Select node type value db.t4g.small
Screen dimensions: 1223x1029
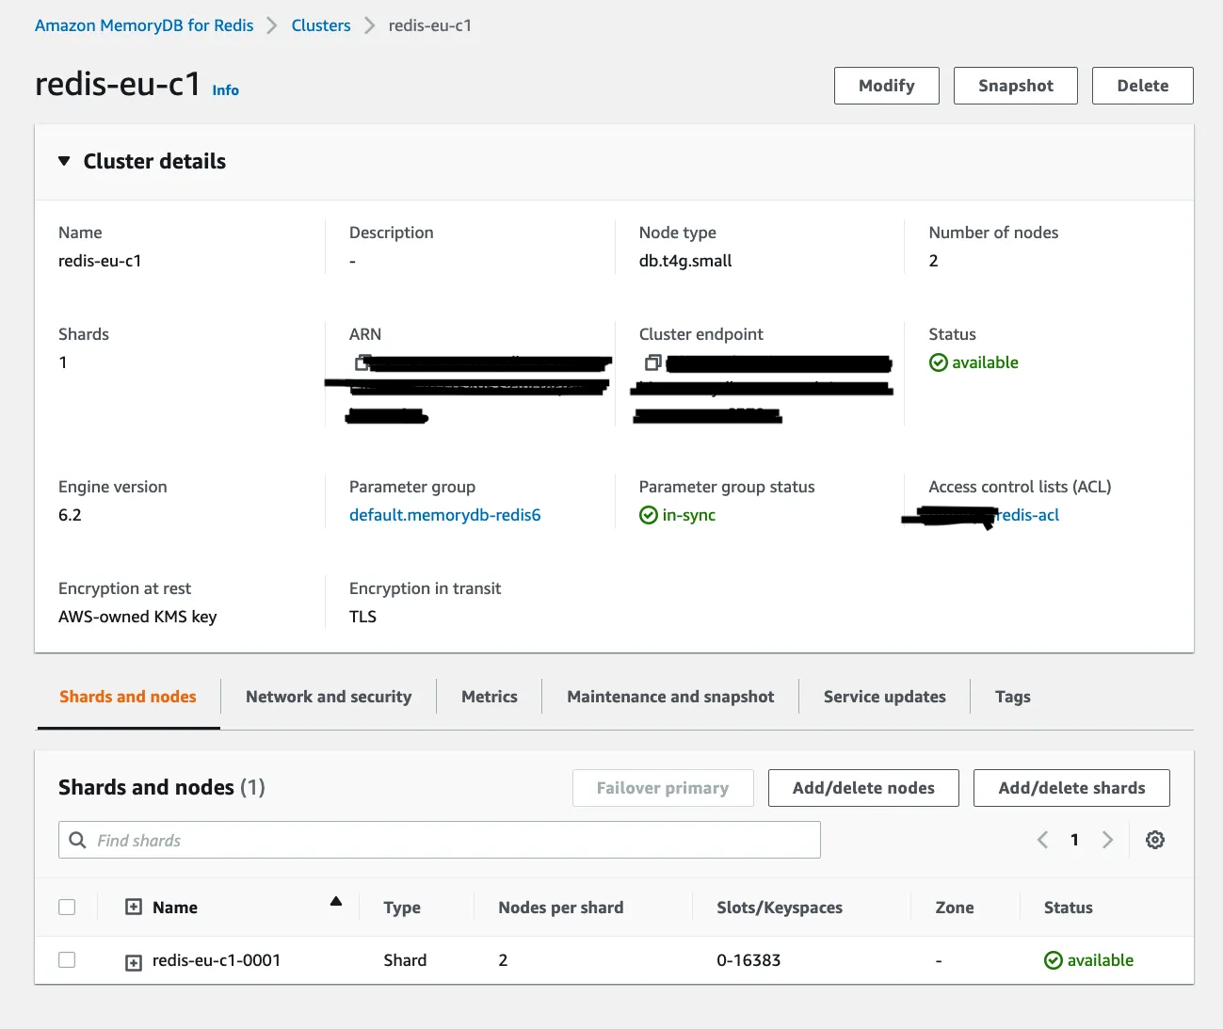(685, 261)
